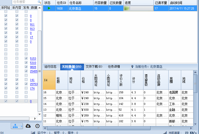
Task: Click the signal strength icon near 当前速度
Action: [165, 132]
